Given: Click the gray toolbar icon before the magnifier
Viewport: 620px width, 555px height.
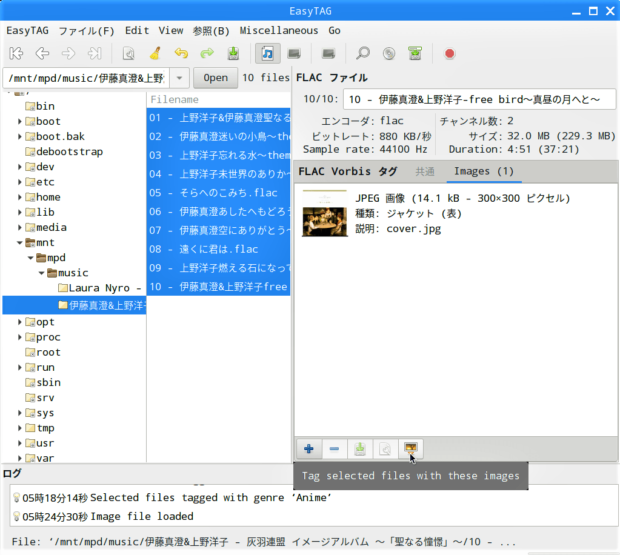Looking at the screenshot, I should click(x=328, y=53).
